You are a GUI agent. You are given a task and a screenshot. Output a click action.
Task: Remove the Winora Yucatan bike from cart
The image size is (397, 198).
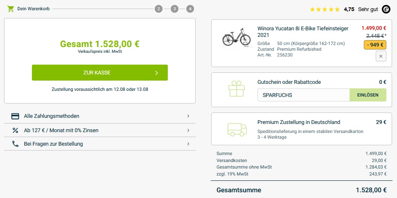[381, 56]
